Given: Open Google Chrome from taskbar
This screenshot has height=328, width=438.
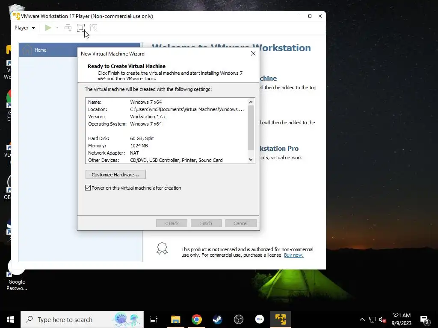Looking at the screenshot, I should (x=197, y=319).
